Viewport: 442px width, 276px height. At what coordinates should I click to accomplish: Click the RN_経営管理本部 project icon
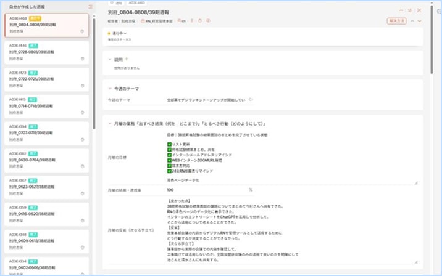point(143,21)
